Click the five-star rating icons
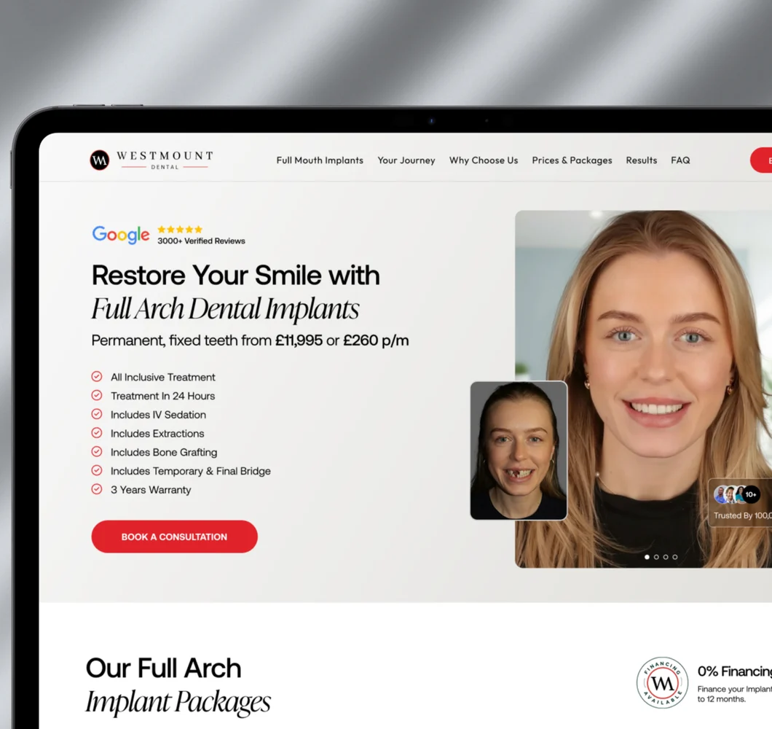 [180, 229]
